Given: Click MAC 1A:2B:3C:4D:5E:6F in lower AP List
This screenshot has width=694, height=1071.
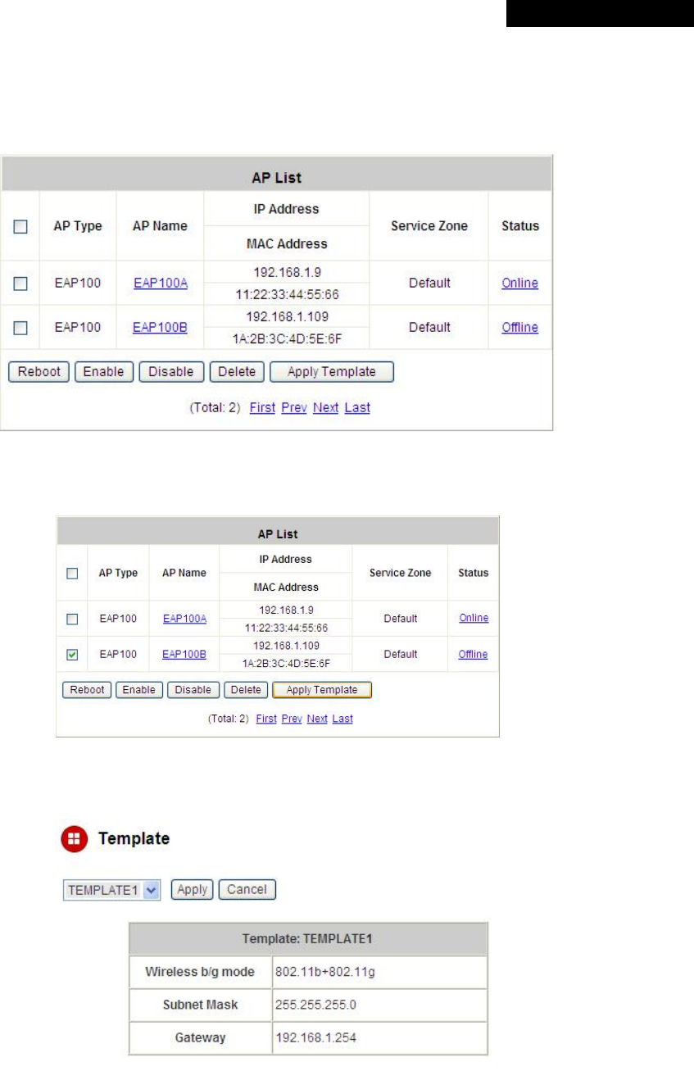Looking at the screenshot, I should (286, 663).
